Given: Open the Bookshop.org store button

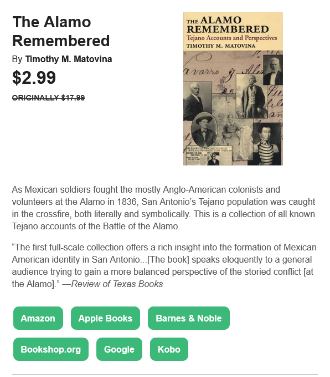Looking at the screenshot, I should tap(51, 349).
